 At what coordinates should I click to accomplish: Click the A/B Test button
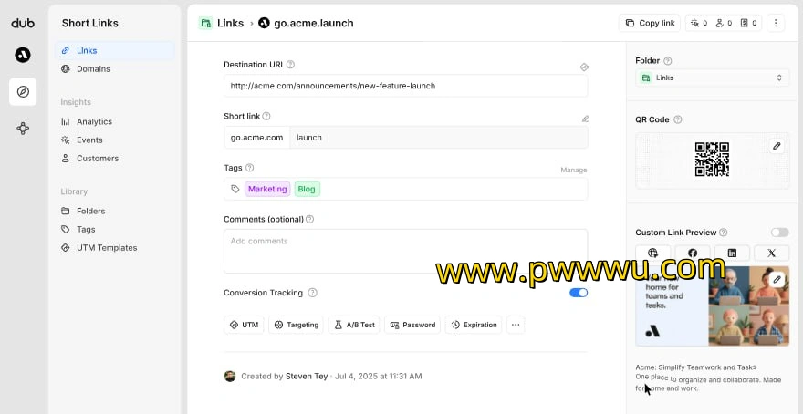(x=354, y=325)
